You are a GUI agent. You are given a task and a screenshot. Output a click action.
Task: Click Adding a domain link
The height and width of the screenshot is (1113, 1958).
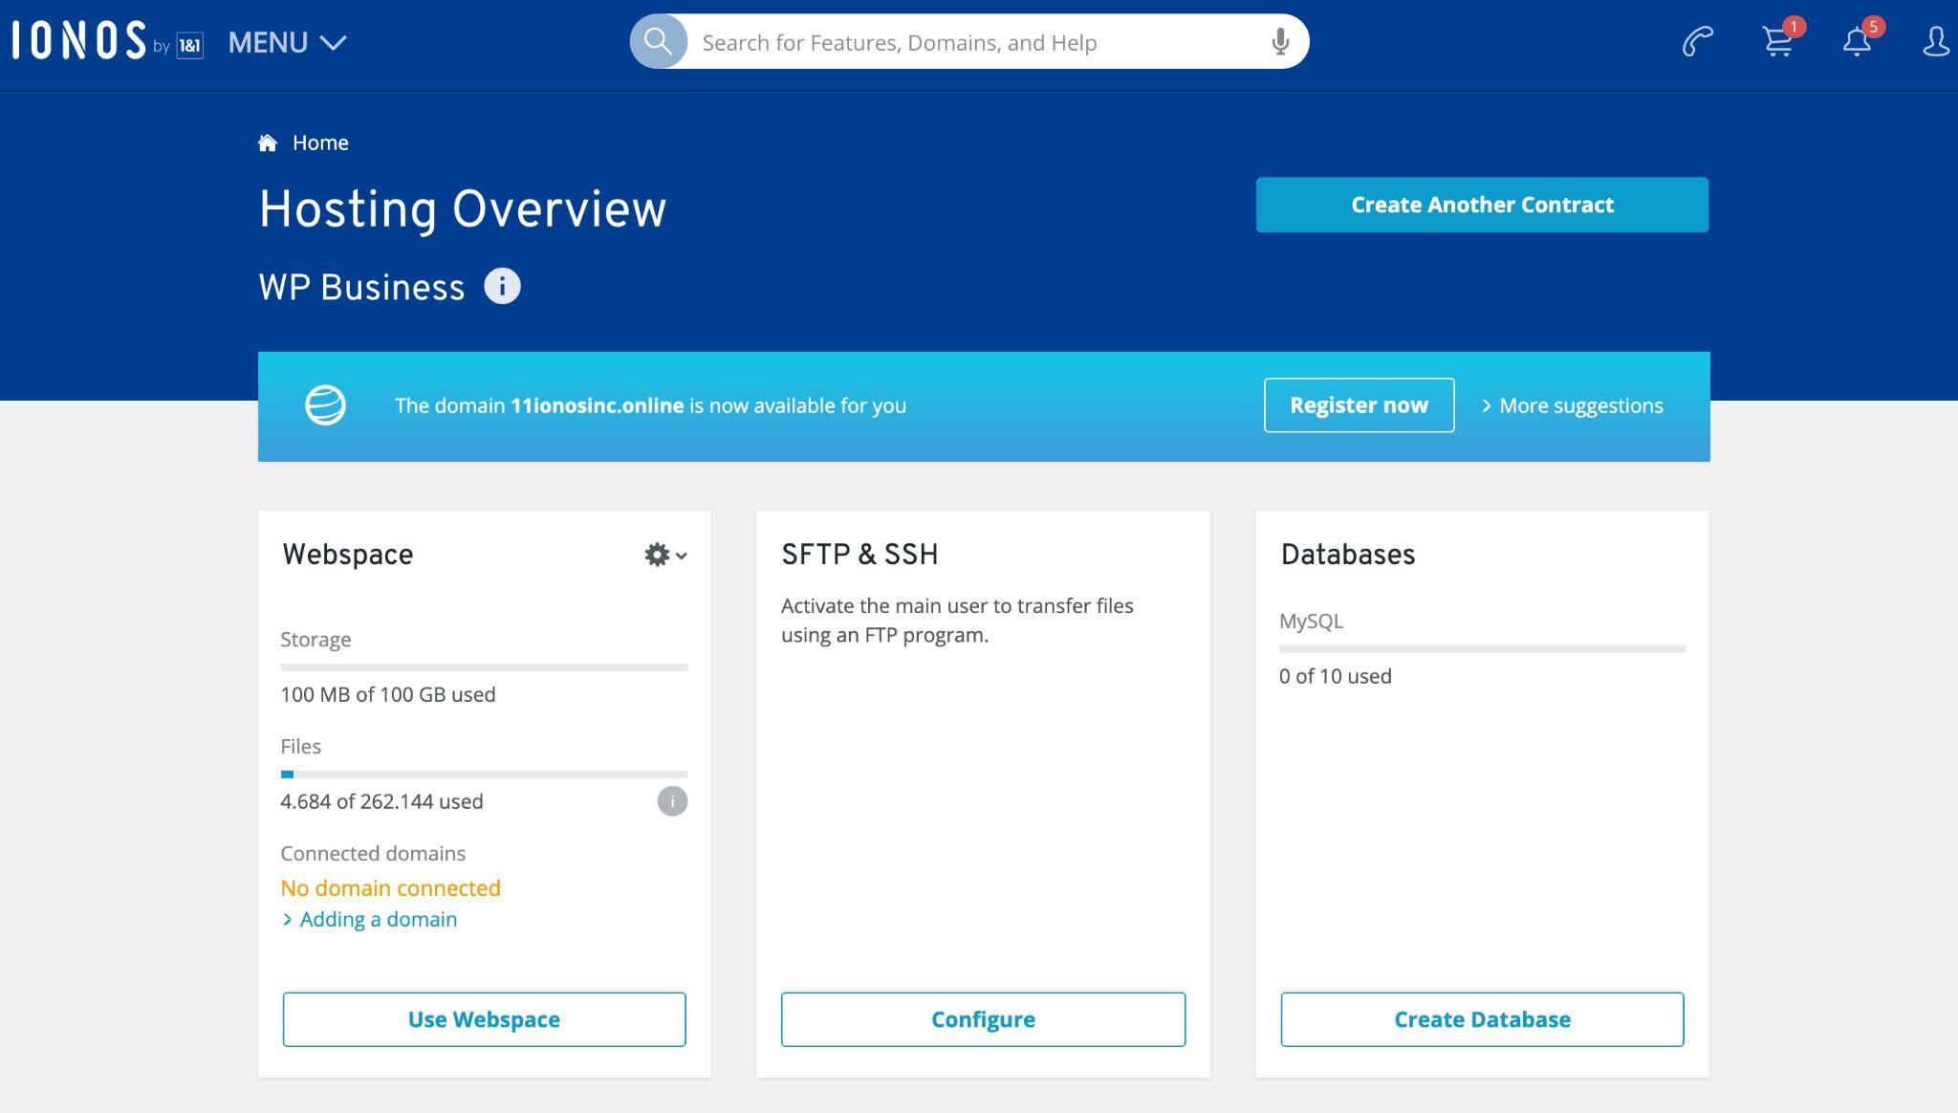(377, 920)
